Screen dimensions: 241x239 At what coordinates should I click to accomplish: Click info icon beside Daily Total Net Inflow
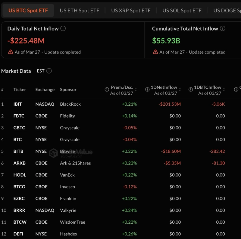click(x=63, y=29)
